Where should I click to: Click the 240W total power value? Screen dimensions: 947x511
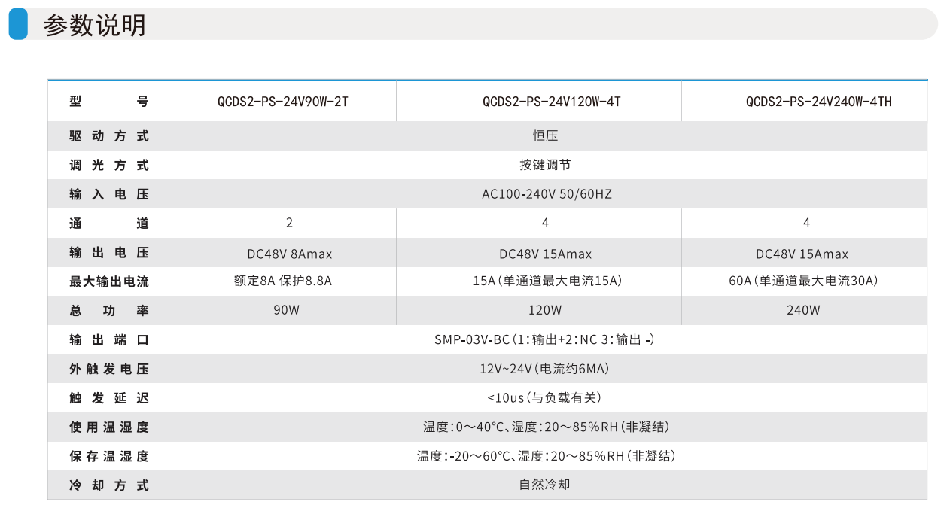click(803, 310)
